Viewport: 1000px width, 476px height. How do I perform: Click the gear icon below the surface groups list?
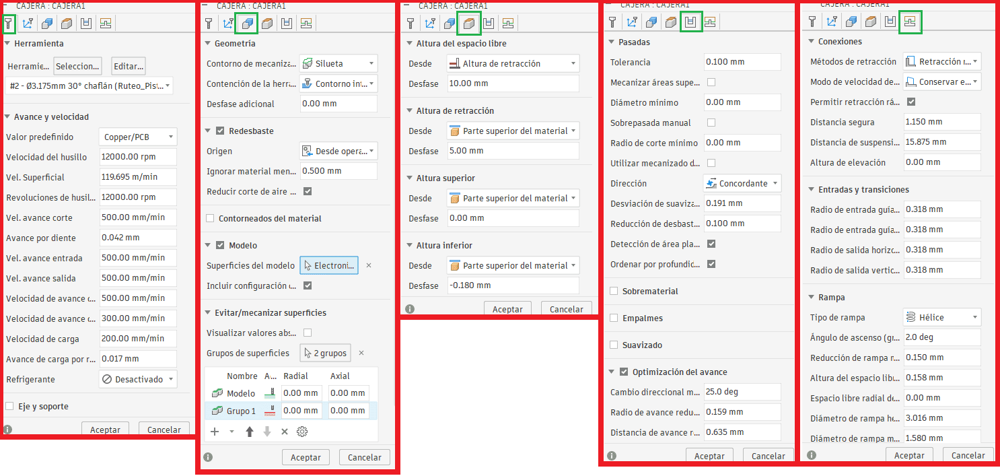click(x=301, y=431)
